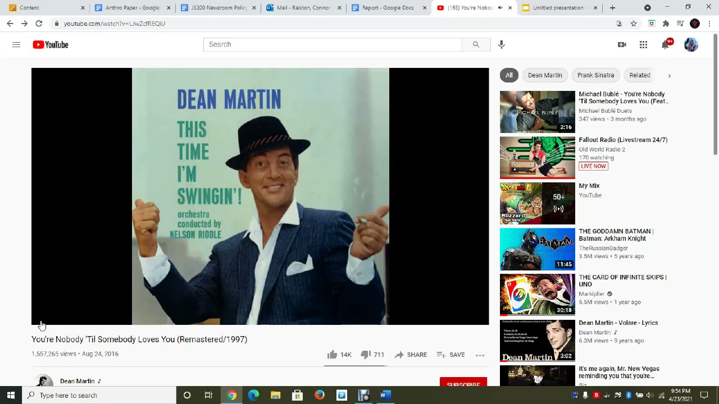Screen dimensions: 719x404
Task: Switch to the J3200 Newsroom Policy tab
Action: [x=218, y=8]
